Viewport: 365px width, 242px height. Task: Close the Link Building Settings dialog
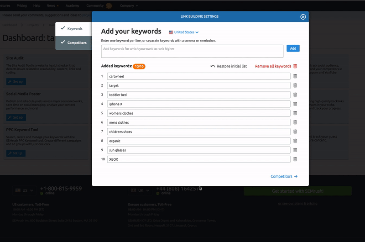(303, 17)
